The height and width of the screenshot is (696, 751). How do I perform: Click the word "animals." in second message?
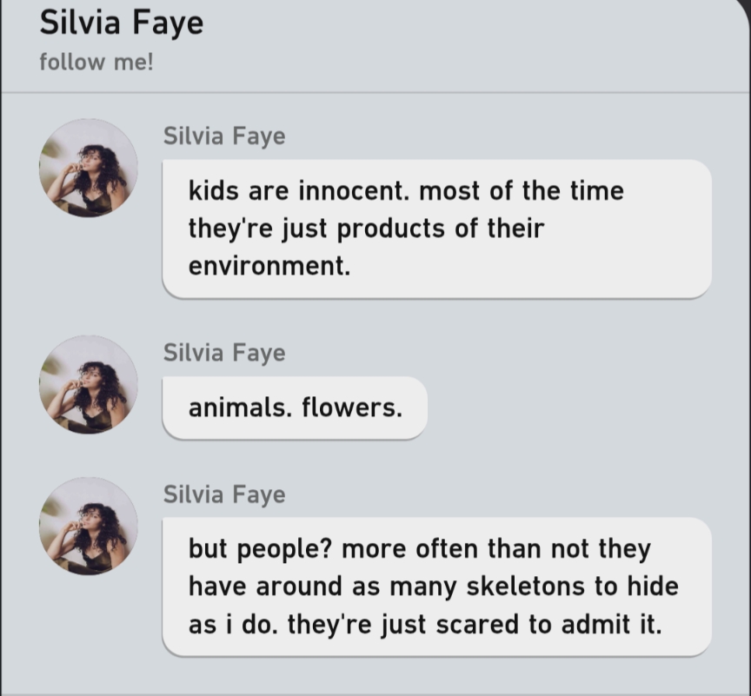[239, 408]
